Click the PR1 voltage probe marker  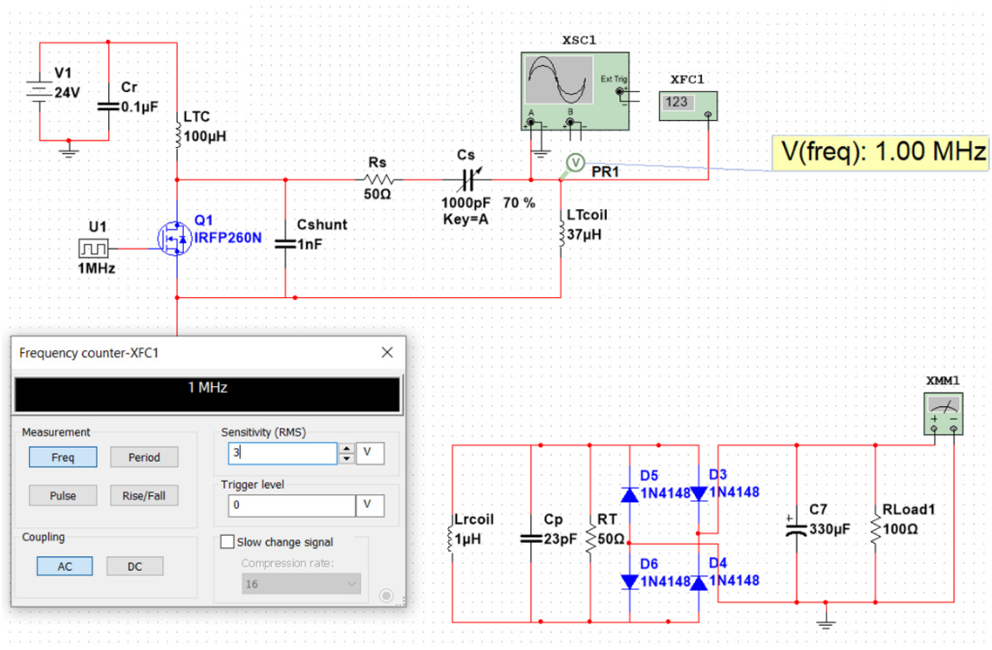(x=575, y=163)
